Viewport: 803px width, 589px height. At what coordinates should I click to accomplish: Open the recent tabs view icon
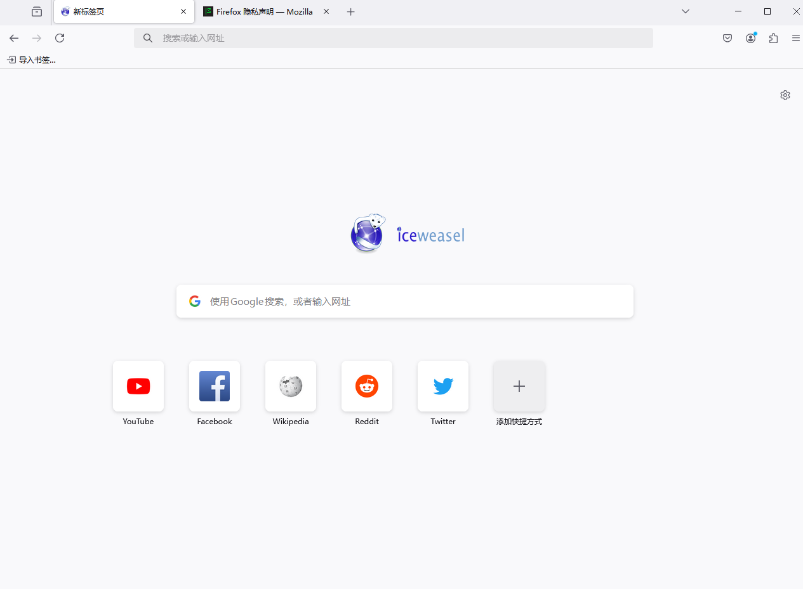37,11
